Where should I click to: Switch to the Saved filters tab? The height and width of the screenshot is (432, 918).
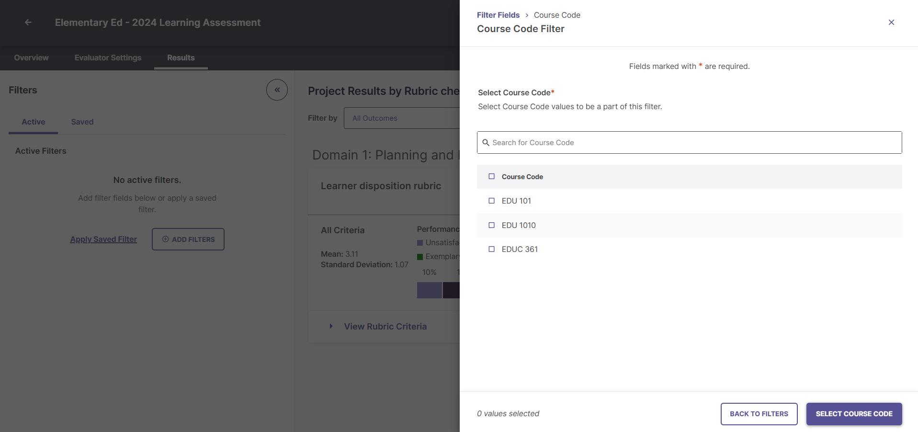click(x=82, y=122)
